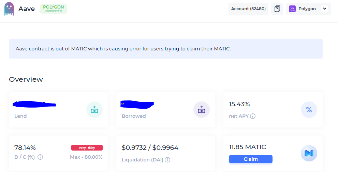Open the network chevron arrow
The height and width of the screenshot is (172, 338).
324,9
